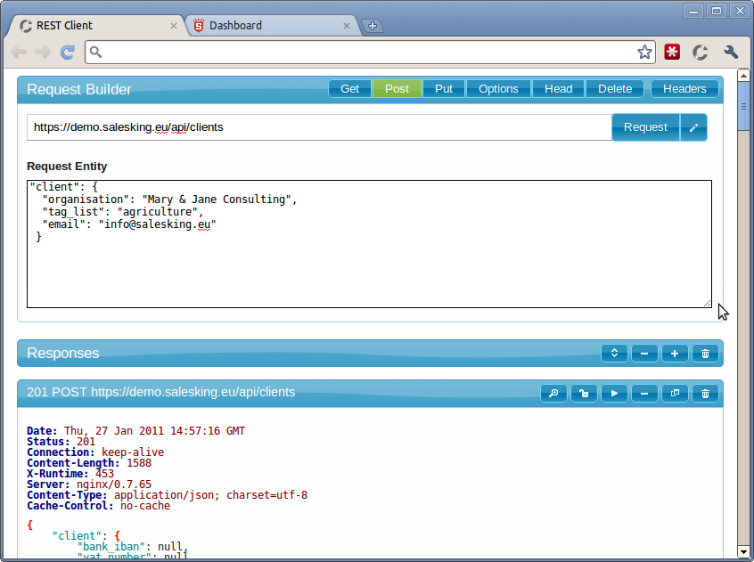754x562 pixels.
Task: Close the REST Client tab
Action: click(x=174, y=26)
